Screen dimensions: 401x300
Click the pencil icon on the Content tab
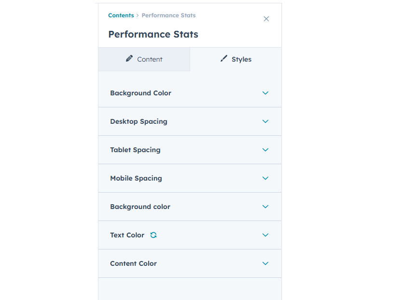coord(129,58)
